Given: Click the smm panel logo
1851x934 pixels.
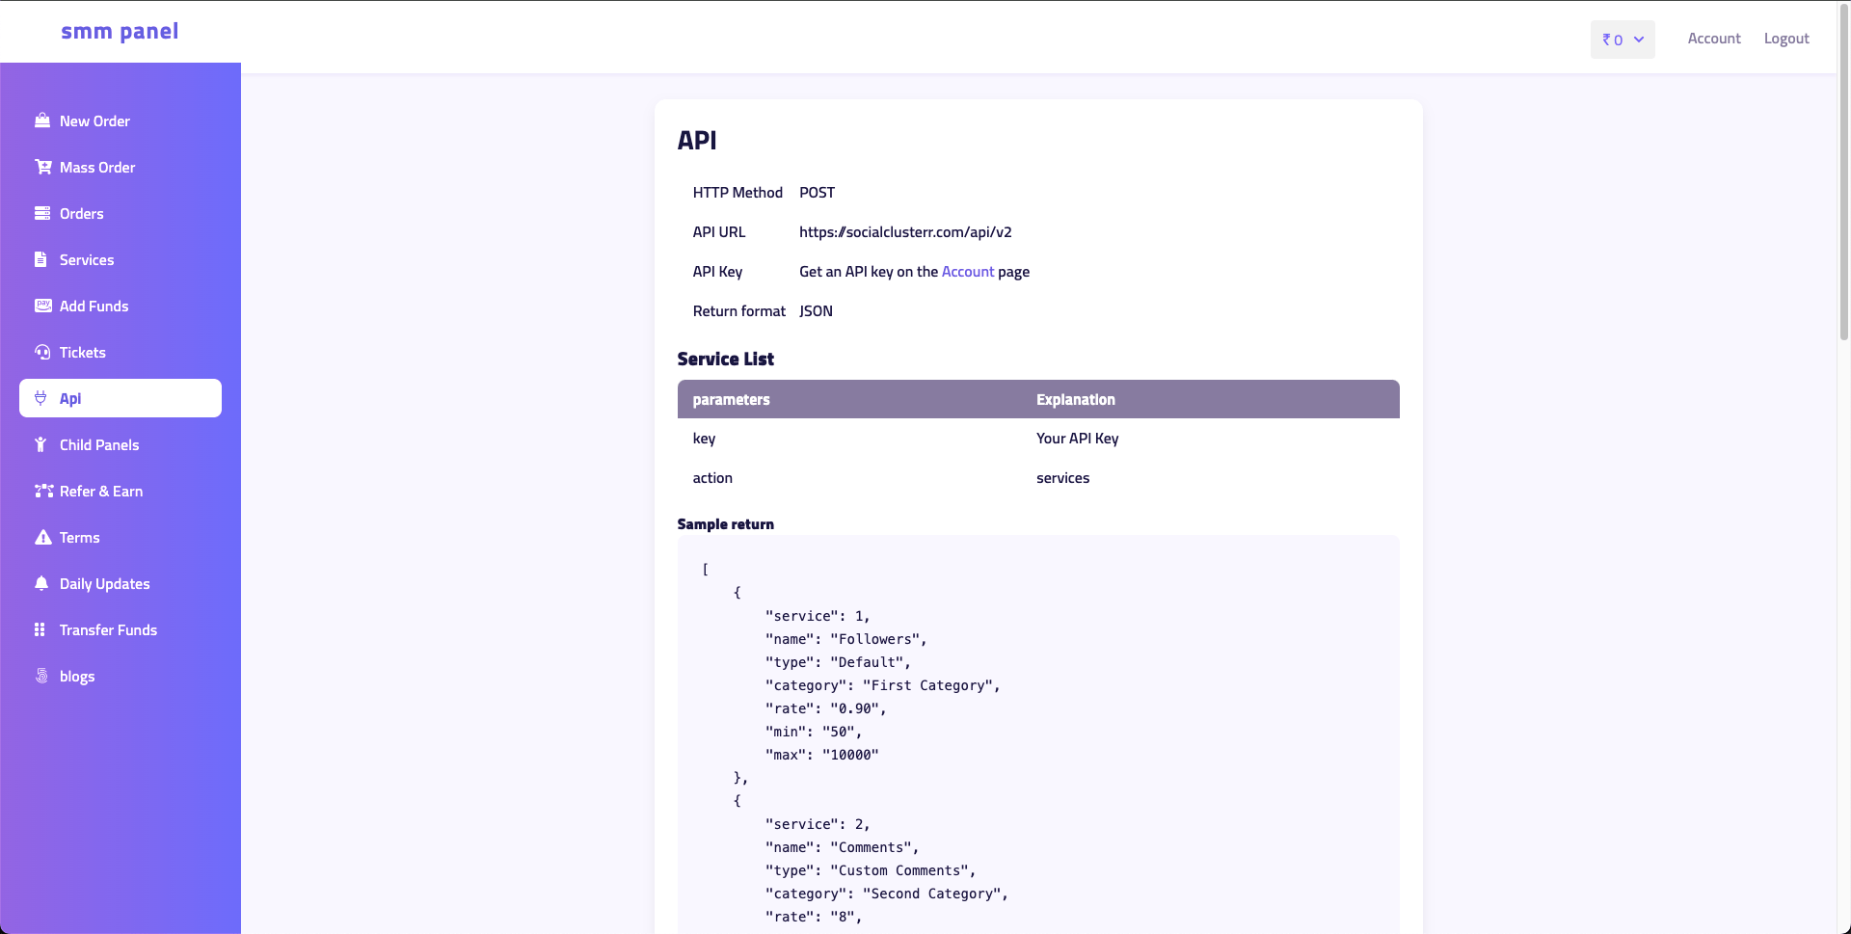Looking at the screenshot, I should point(120,31).
